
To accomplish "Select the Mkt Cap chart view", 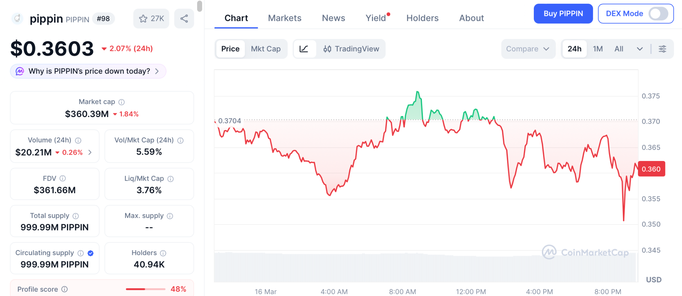I will pyautogui.click(x=266, y=49).
